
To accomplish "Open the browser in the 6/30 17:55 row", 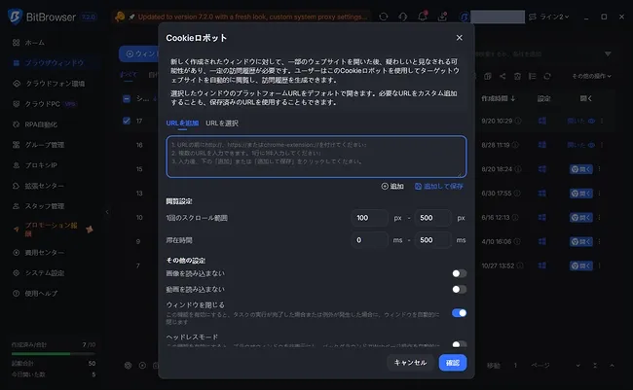I will click(581, 194).
